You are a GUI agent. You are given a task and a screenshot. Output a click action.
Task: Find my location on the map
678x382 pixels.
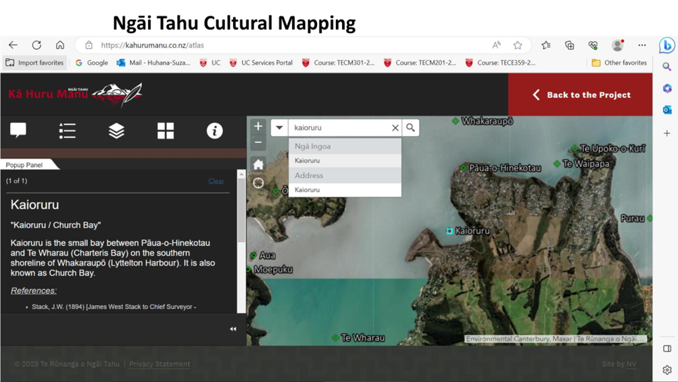click(x=258, y=183)
